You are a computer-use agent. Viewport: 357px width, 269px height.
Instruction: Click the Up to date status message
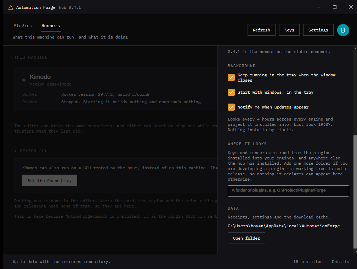[x=62, y=262]
